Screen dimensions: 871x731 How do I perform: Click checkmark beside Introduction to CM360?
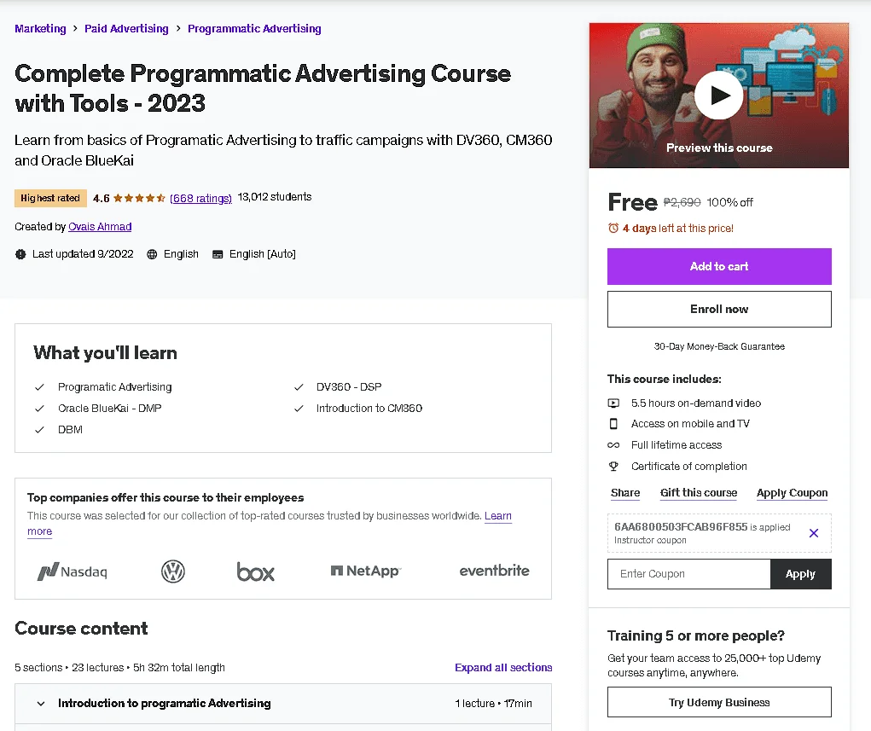pos(299,409)
